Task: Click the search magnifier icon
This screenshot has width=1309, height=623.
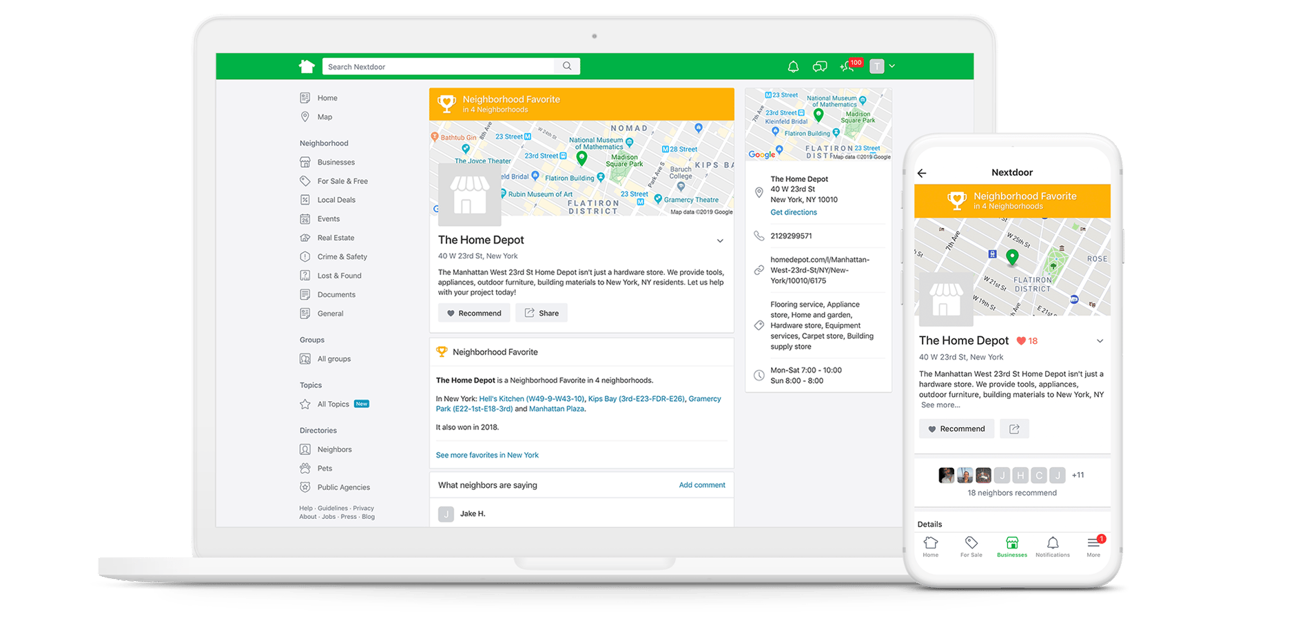Action: 567,66
